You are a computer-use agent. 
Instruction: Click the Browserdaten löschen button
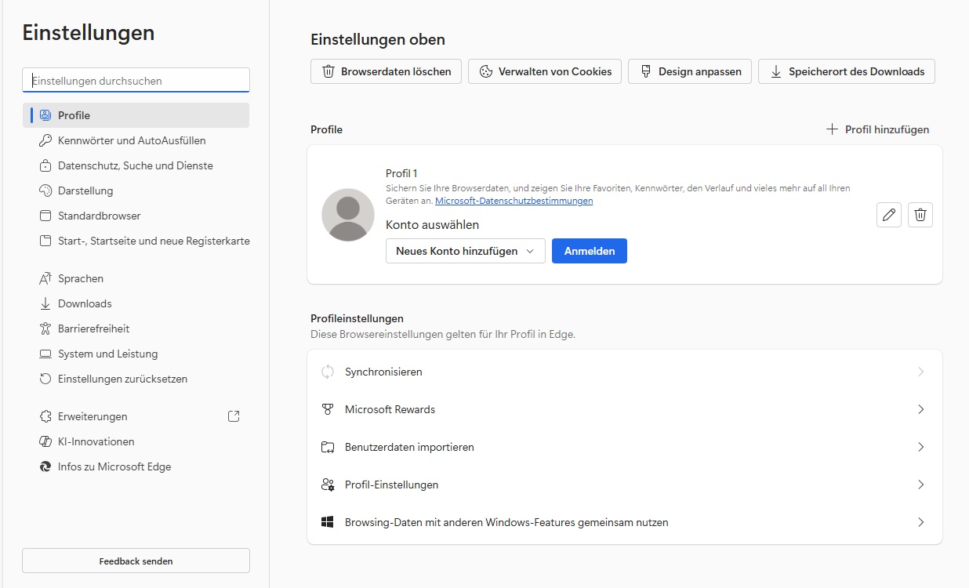pyautogui.click(x=386, y=71)
